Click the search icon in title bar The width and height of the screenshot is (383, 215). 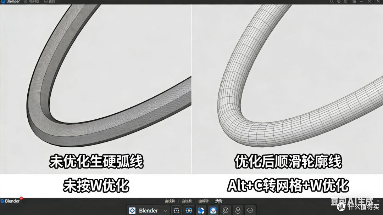click(x=332, y=1)
